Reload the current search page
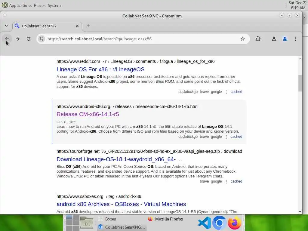 click(x=29, y=39)
